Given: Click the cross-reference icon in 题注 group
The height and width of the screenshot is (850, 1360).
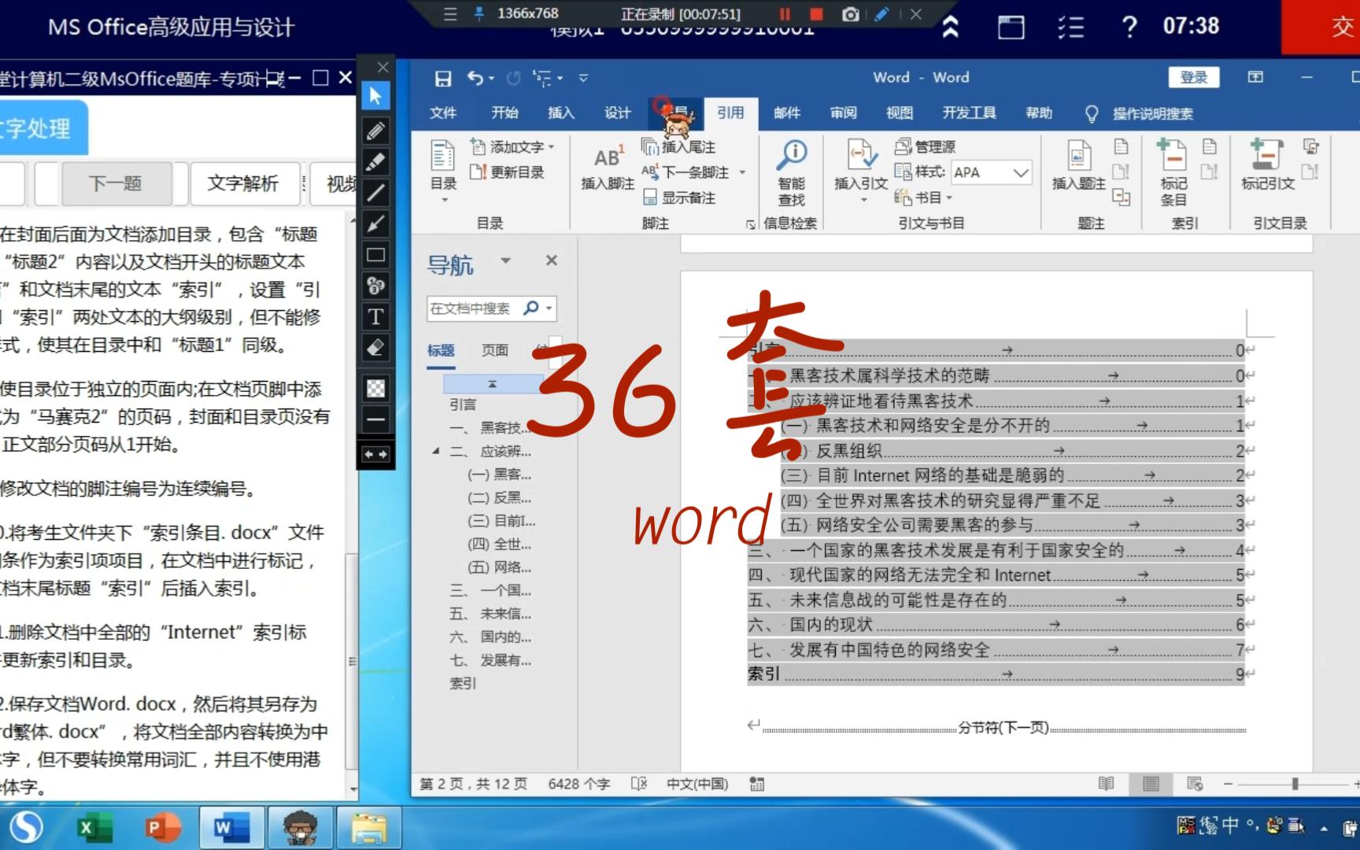Looking at the screenshot, I should (1122, 198).
